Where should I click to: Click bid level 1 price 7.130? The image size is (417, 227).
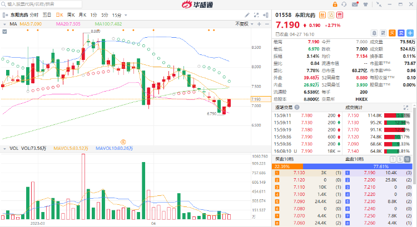point(299,173)
